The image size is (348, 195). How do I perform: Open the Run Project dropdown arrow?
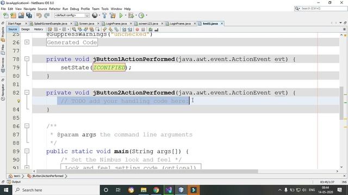126,16
